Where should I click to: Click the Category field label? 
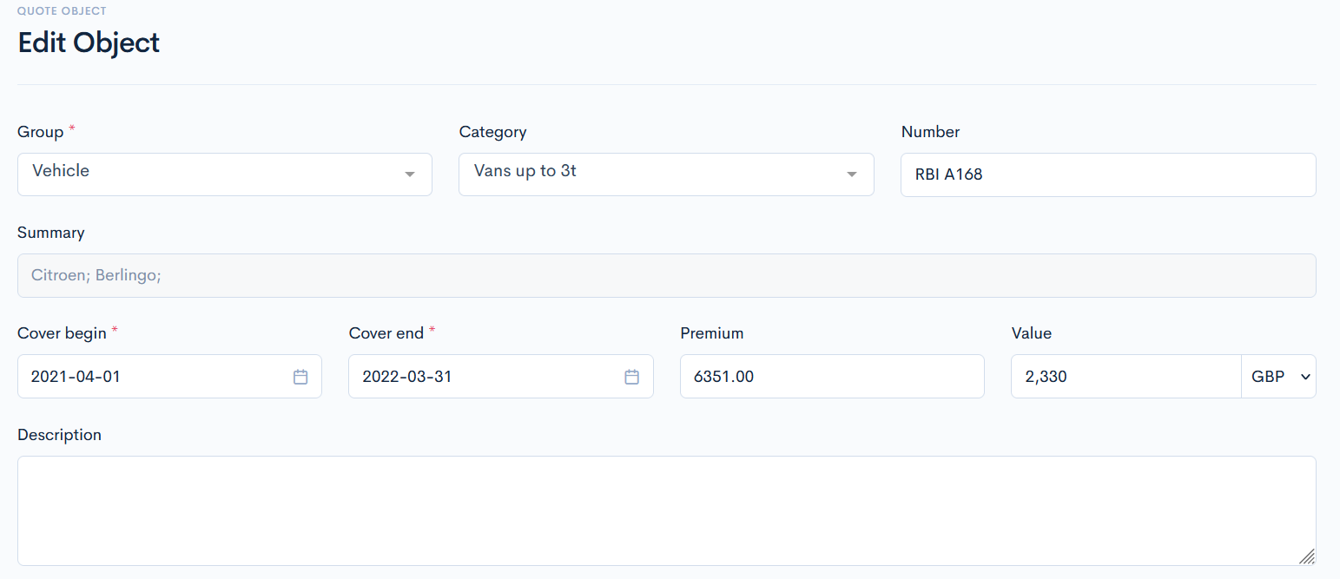pyautogui.click(x=492, y=132)
